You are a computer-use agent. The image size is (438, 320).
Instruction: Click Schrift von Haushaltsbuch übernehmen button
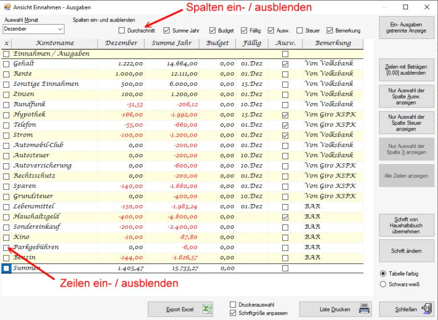(x=406, y=225)
